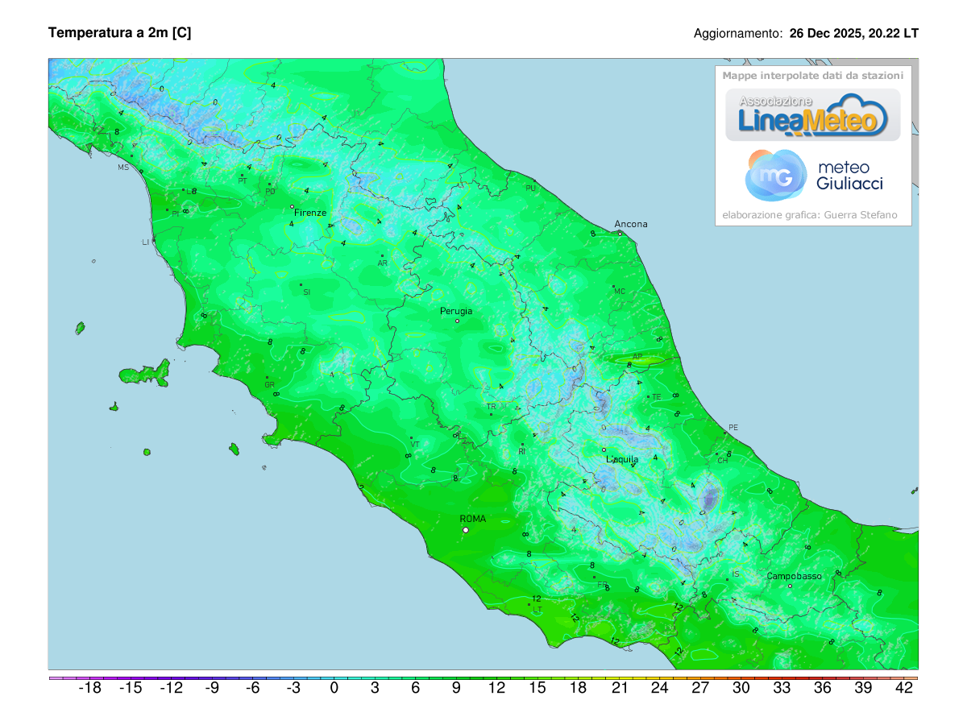The height and width of the screenshot is (725, 967).
Task: Click the meteo Giuliacci cloud logo
Action: click(775, 176)
